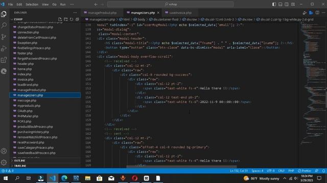This screenshot has width=327, height=183.
Task: Click the html breadcrumb segment
Action: click(x=126, y=19)
